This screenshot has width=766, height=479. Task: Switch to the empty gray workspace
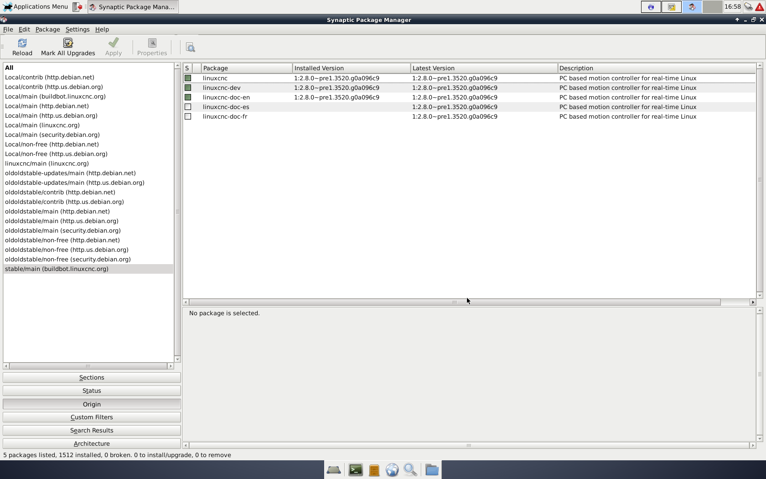tap(712, 7)
